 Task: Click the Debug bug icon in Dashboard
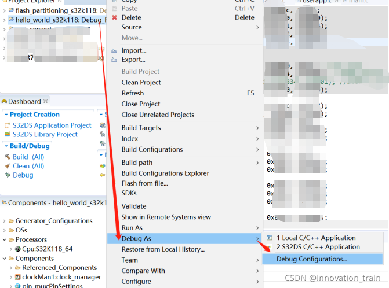(8, 175)
